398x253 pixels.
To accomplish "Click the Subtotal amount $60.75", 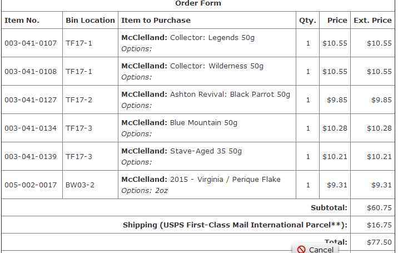I will tap(379, 208).
